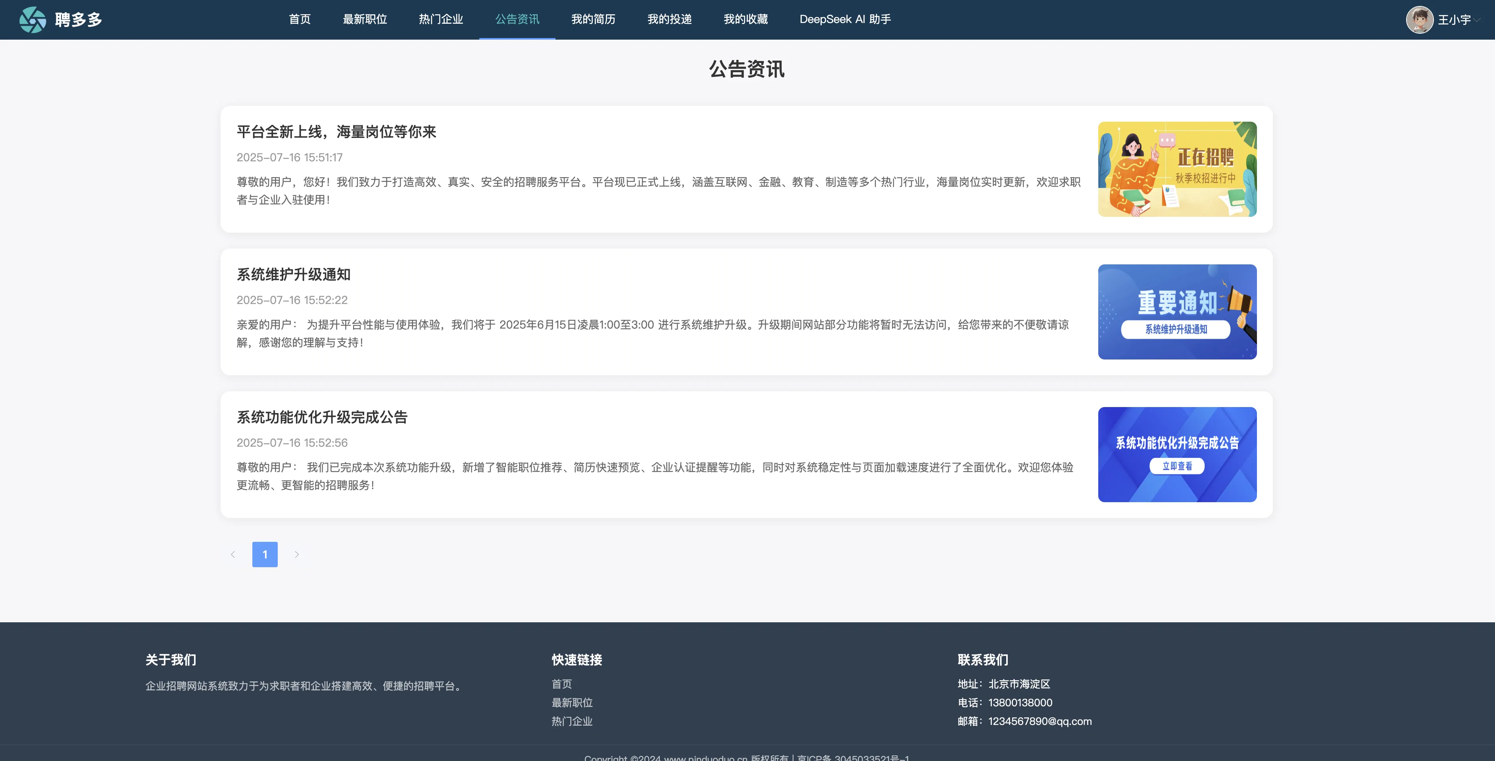This screenshot has height=761, width=1495.
Task: Select the 公告资讯 navigation tab
Action: [517, 20]
